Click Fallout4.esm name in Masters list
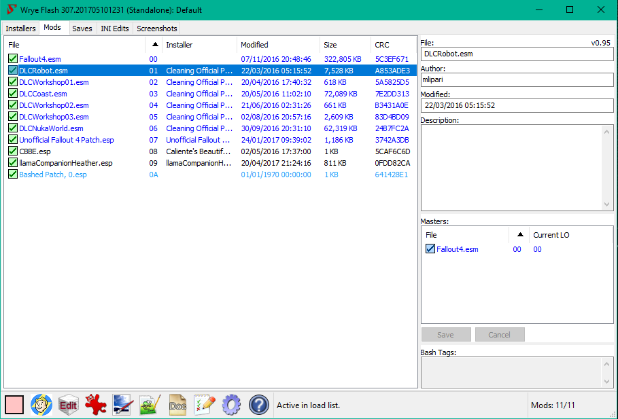This screenshot has height=419, width=618. point(457,249)
